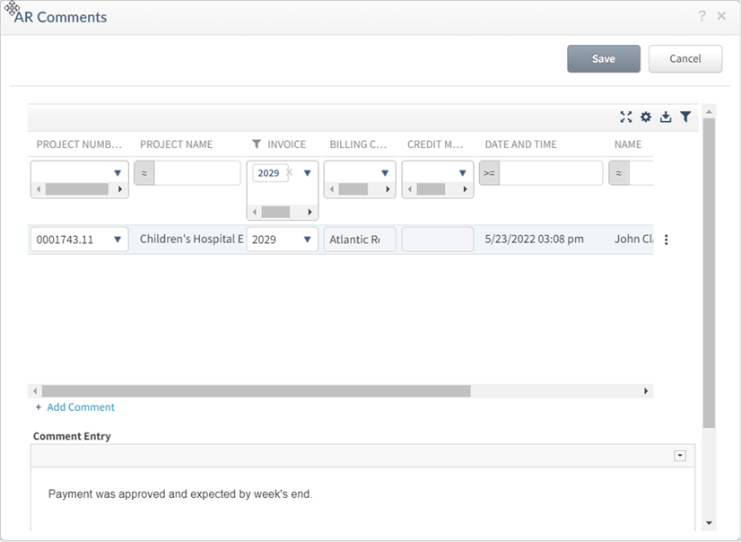The width and height of the screenshot is (741, 542).
Task: Save the AR comments
Action: (604, 58)
